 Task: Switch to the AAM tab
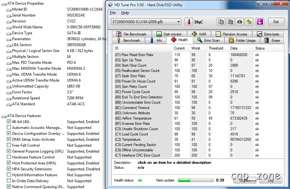click(199, 34)
